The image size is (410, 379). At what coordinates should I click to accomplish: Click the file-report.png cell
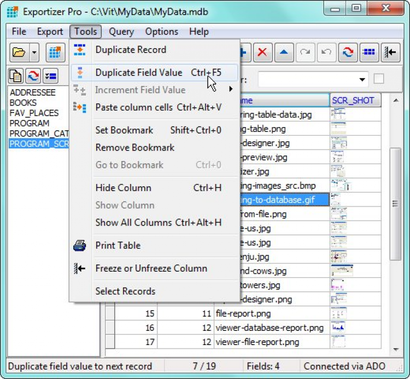272,313
